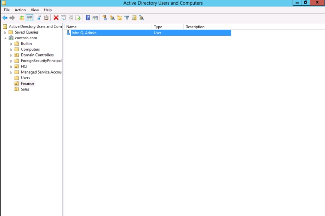Select the Builtin container

click(x=26, y=43)
